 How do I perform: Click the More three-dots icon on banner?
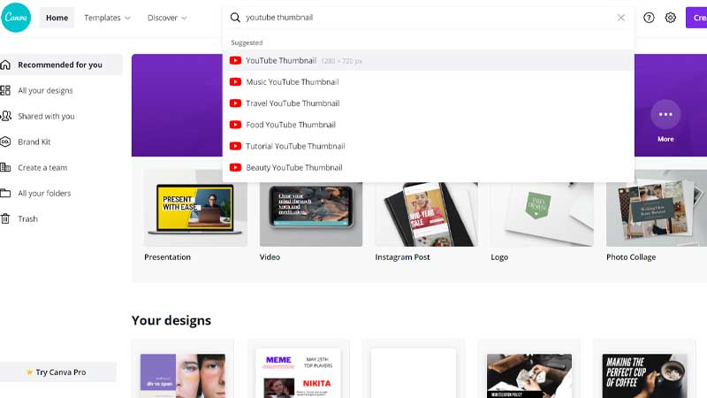[x=665, y=115]
